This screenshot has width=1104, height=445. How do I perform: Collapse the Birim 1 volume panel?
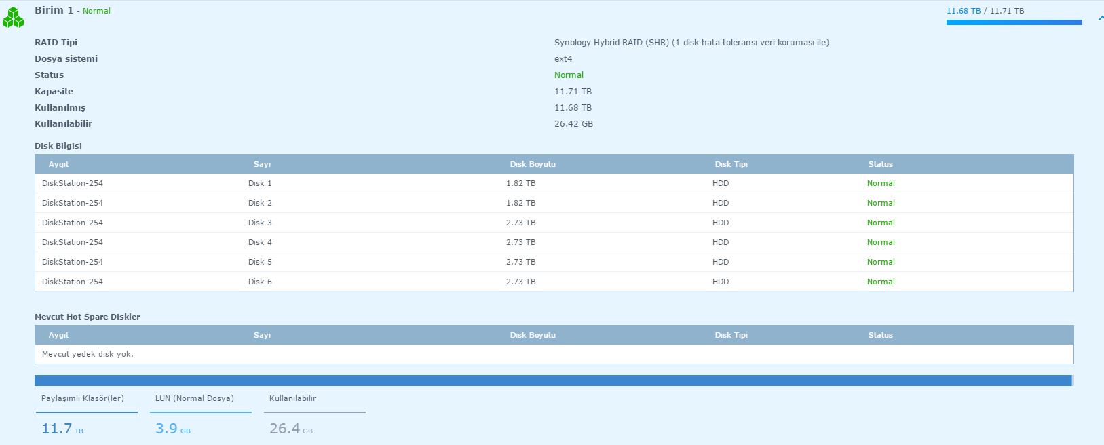coord(1099,20)
